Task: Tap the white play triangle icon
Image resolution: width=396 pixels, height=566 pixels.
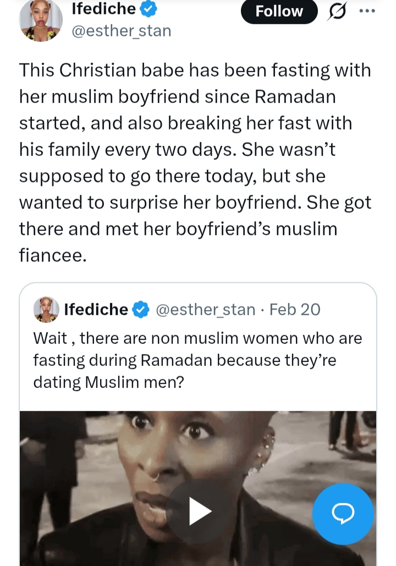Action: (x=199, y=512)
